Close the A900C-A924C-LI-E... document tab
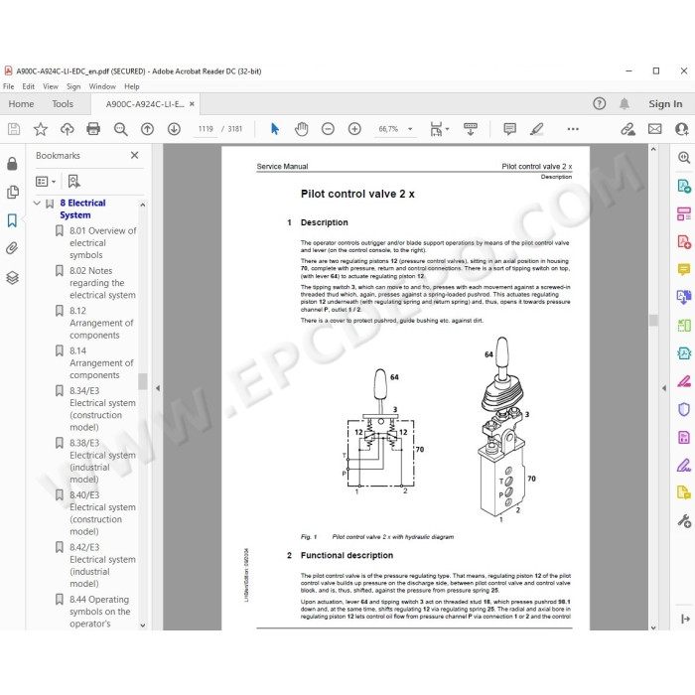Screen dimensions: 695x695 (192, 103)
